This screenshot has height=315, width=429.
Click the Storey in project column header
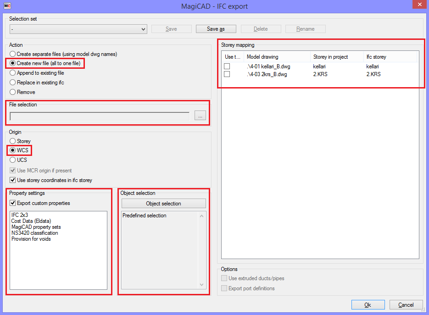click(x=337, y=57)
